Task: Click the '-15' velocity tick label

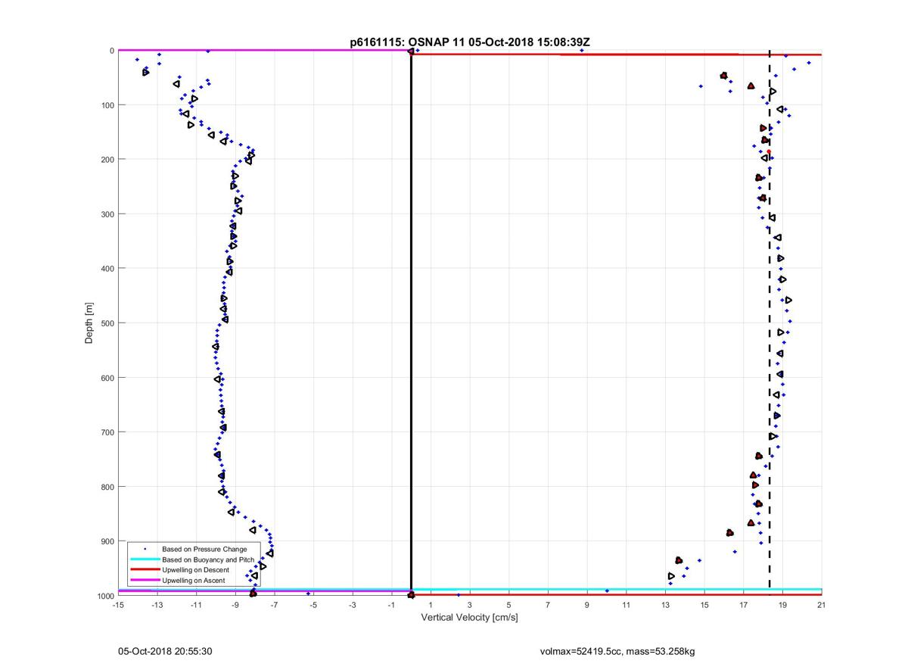Action: [117, 605]
